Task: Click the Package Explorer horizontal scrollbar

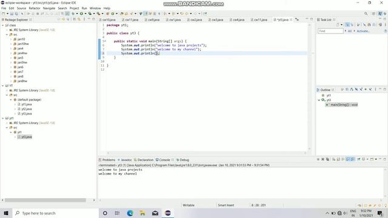Action: tap(45, 200)
